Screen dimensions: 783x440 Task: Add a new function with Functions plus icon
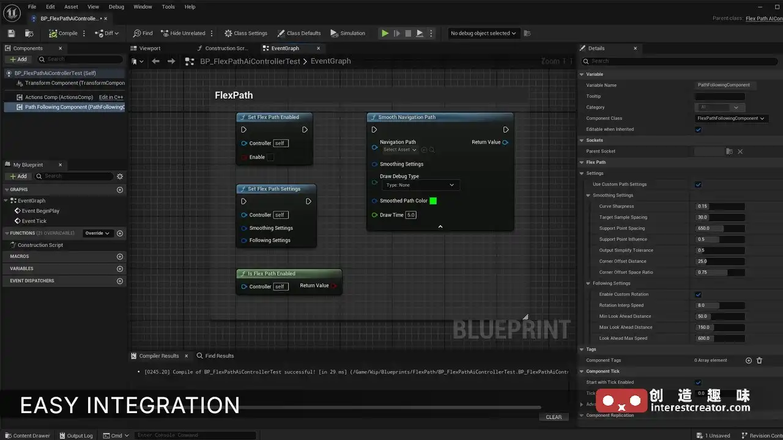tap(120, 233)
